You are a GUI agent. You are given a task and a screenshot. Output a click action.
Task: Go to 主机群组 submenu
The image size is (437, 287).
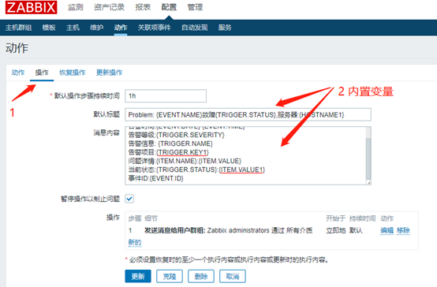pos(18,28)
